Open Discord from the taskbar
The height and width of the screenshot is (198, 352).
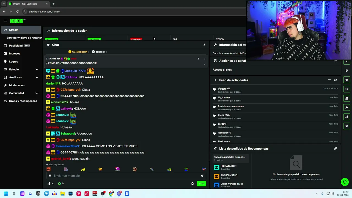119,194
